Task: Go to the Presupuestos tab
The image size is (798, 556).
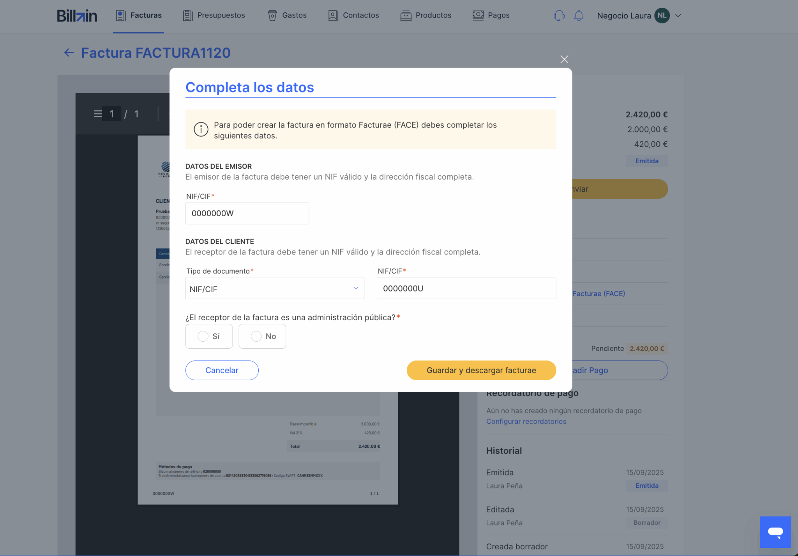Action: tap(214, 16)
